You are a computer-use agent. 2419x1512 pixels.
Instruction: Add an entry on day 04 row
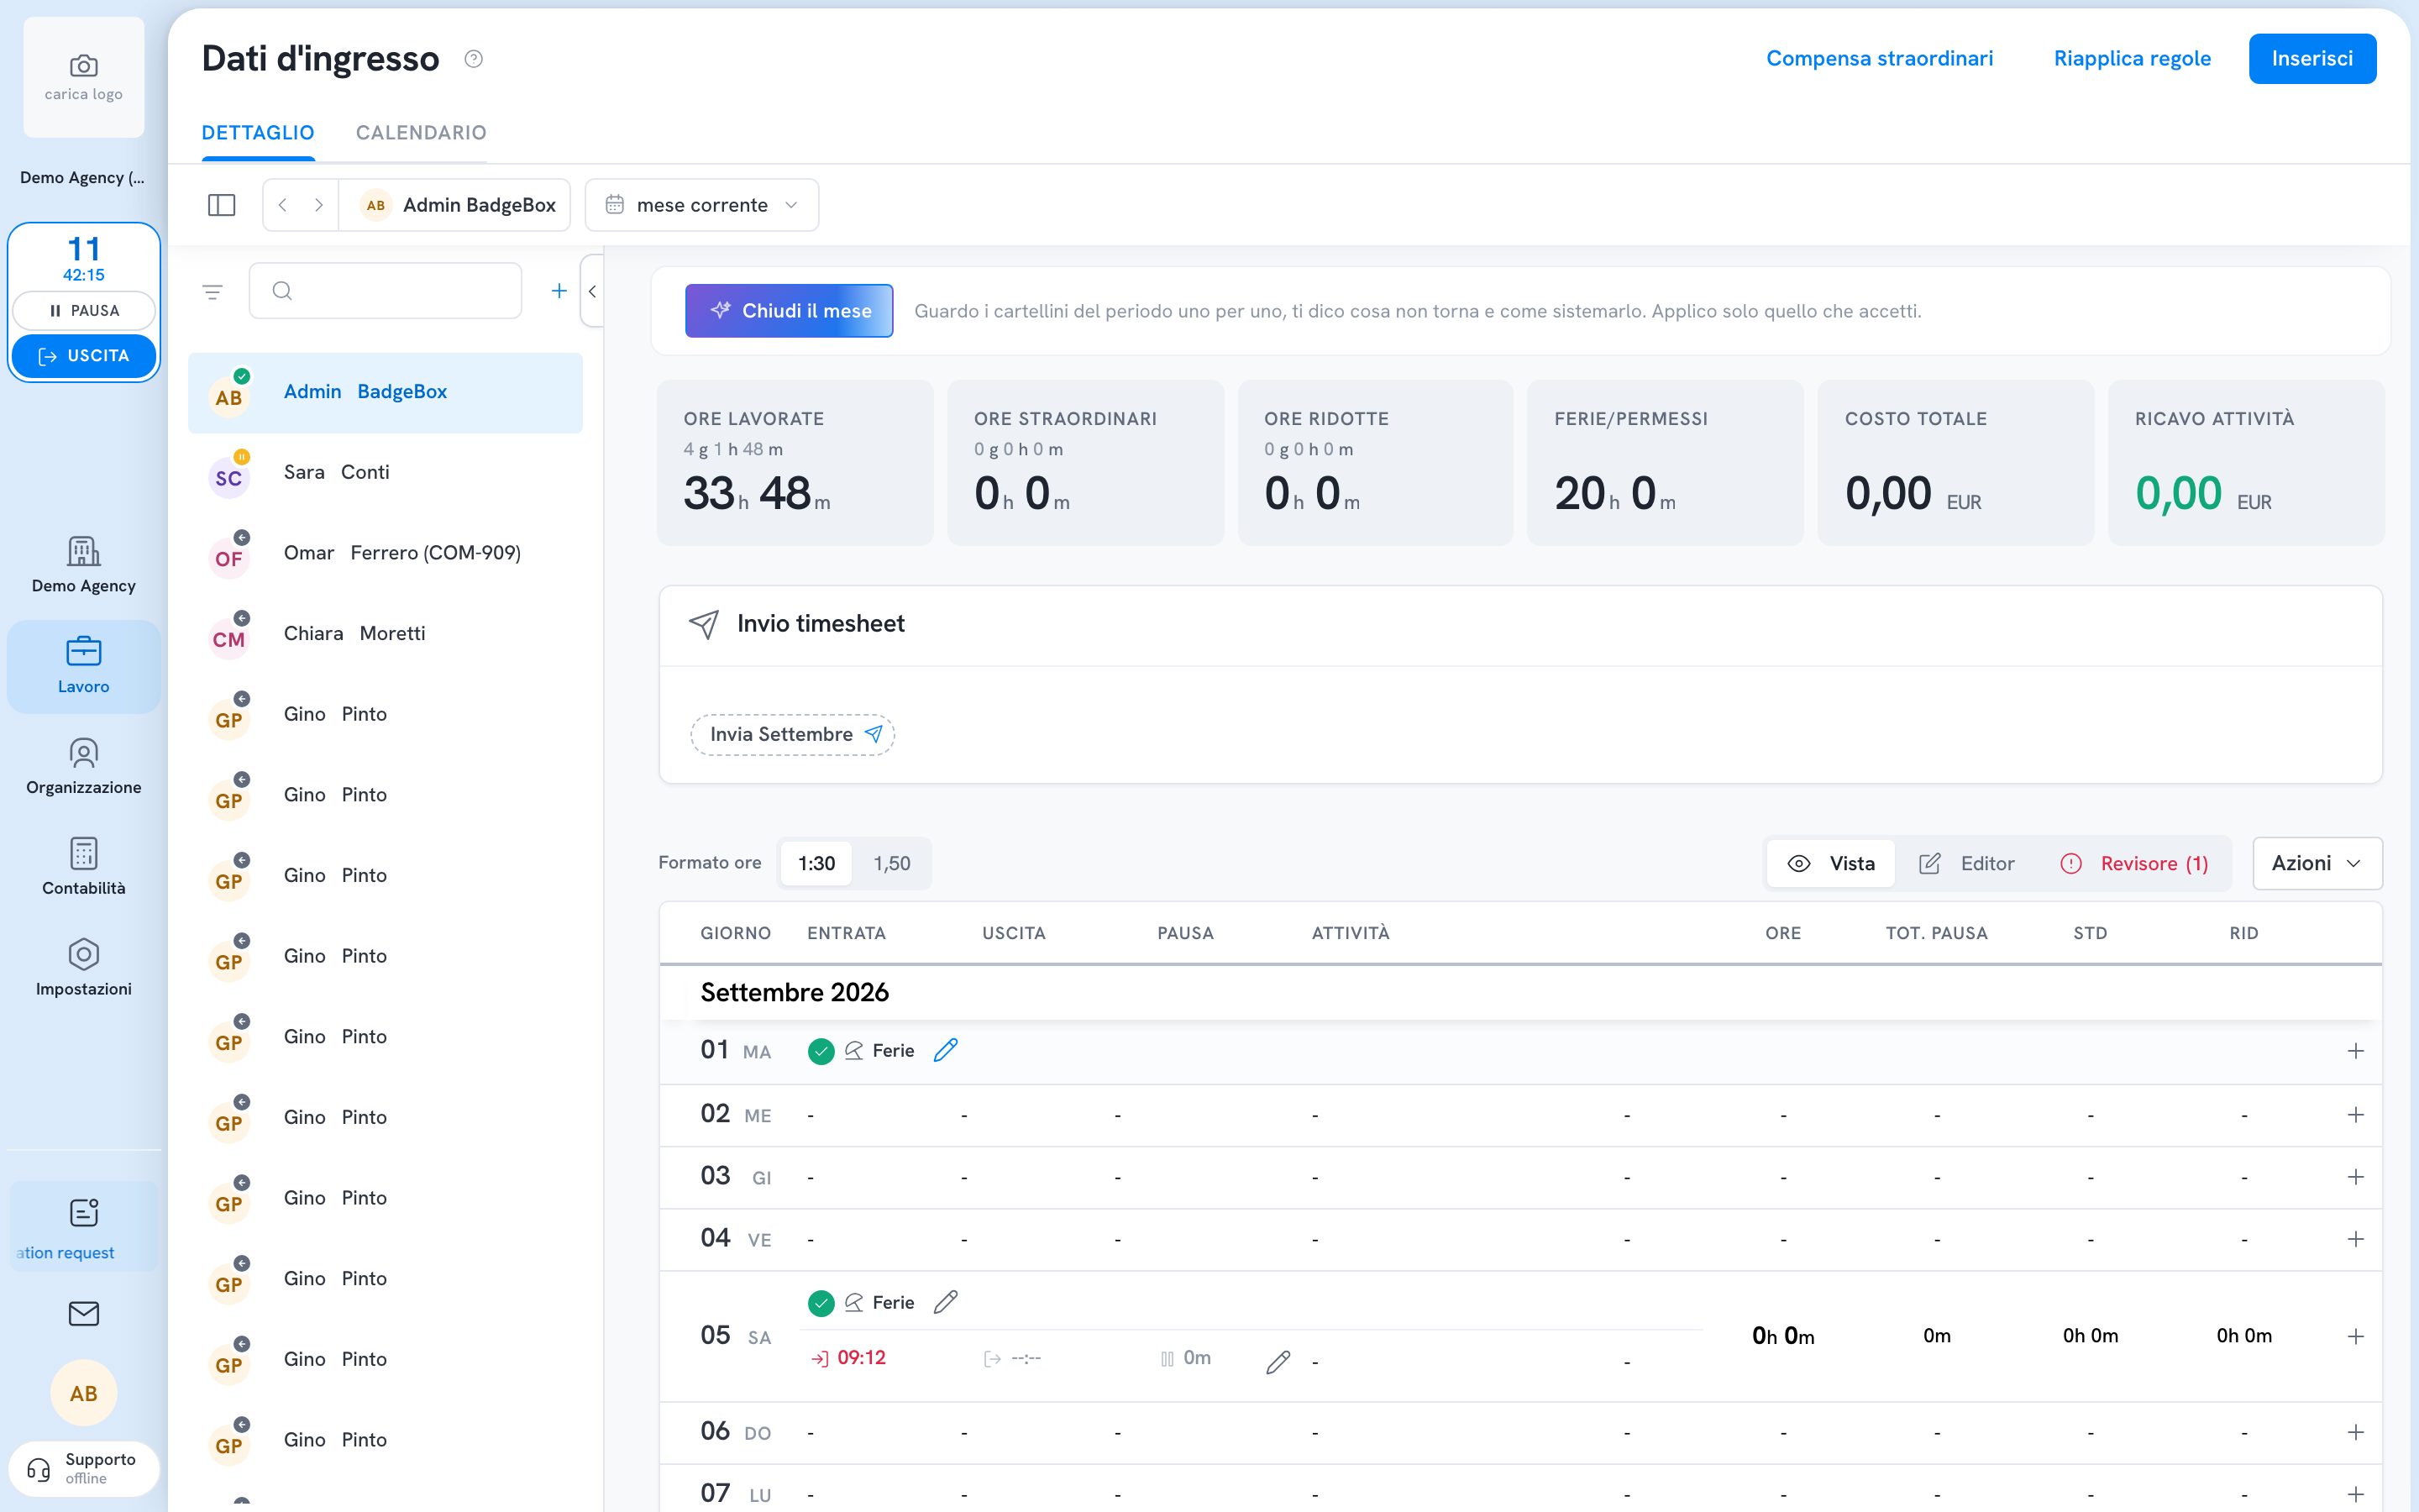[x=2356, y=1239]
